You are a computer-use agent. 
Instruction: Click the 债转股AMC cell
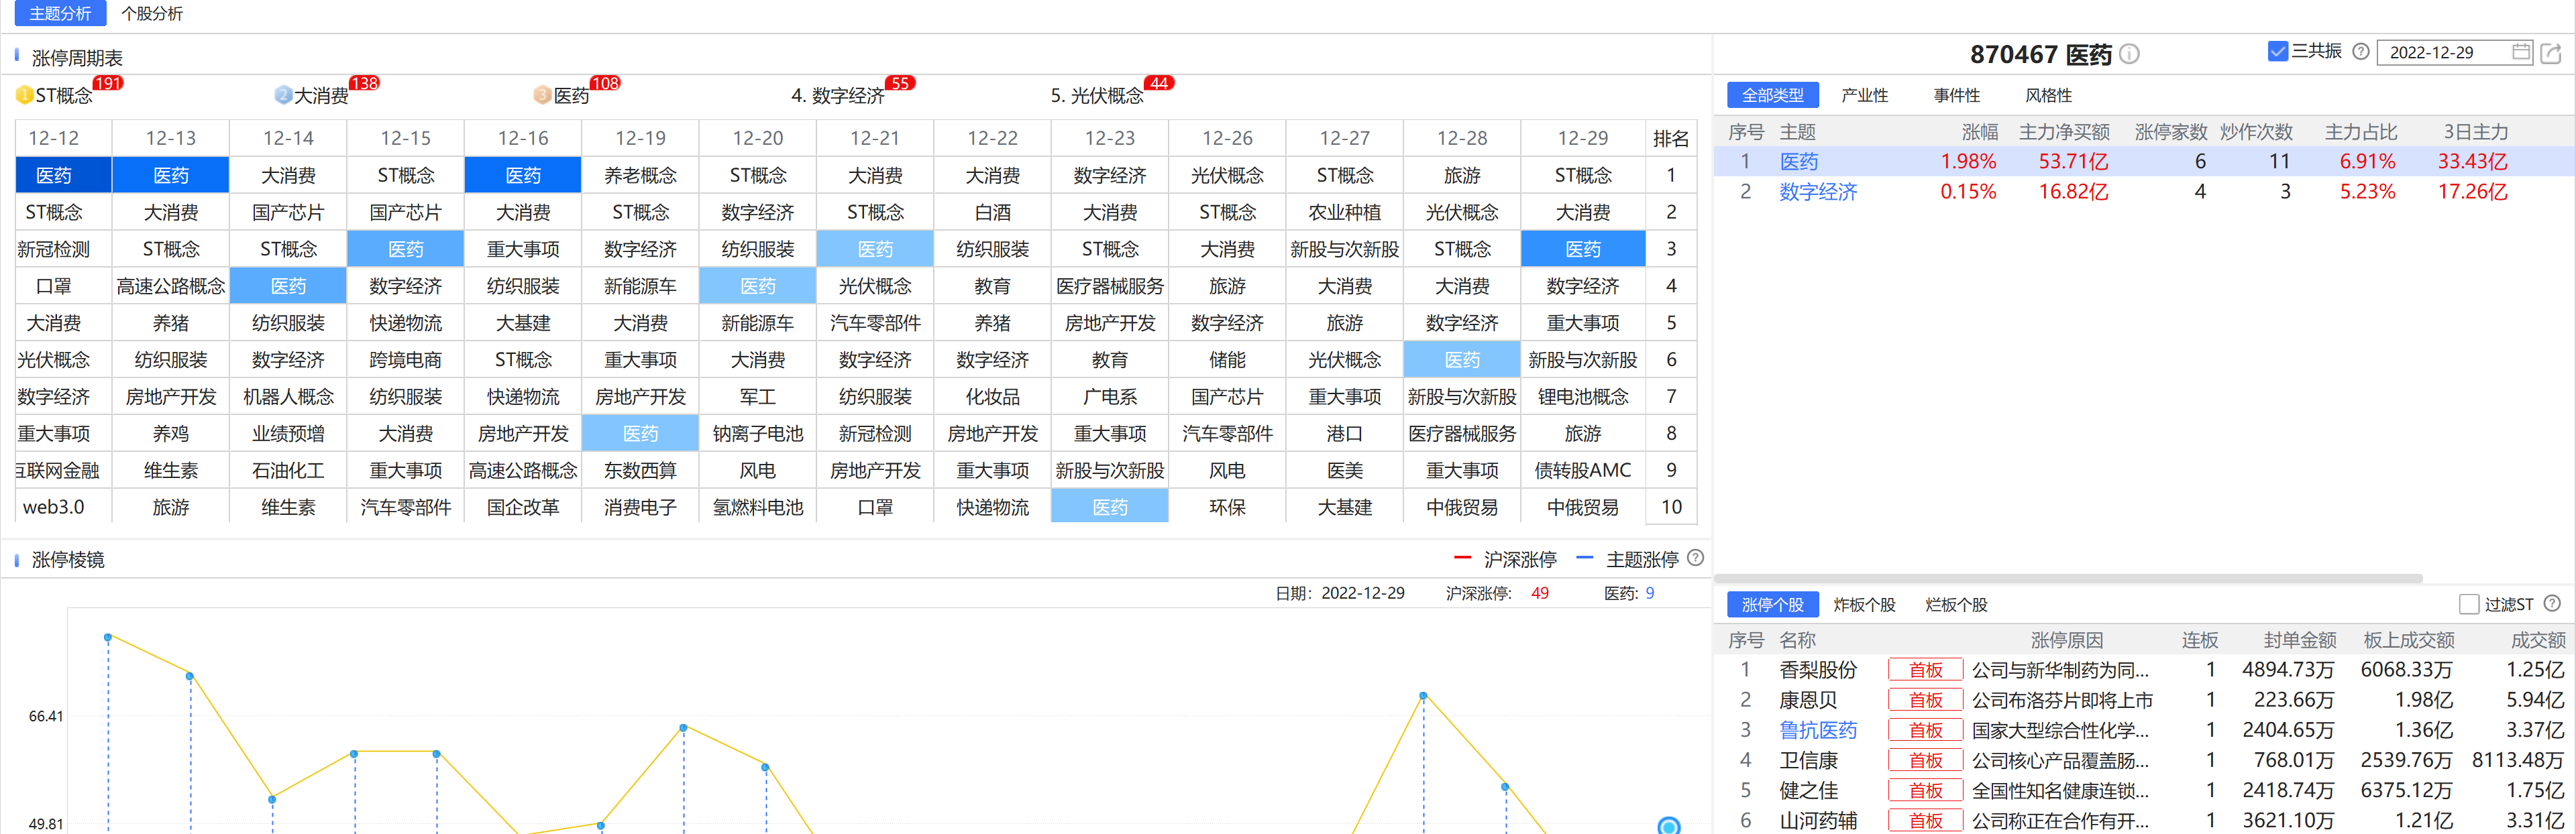[x=1582, y=469]
